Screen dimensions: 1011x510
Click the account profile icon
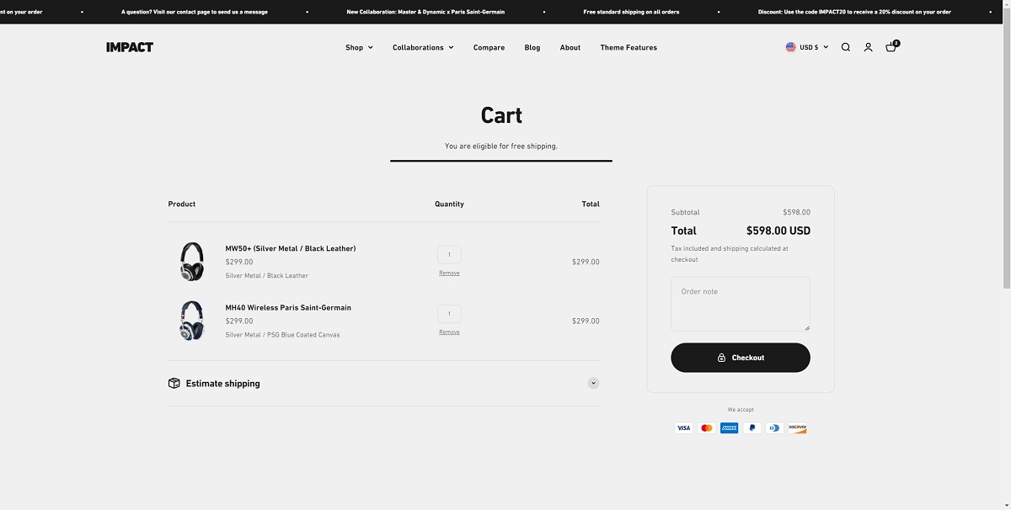coord(868,47)
